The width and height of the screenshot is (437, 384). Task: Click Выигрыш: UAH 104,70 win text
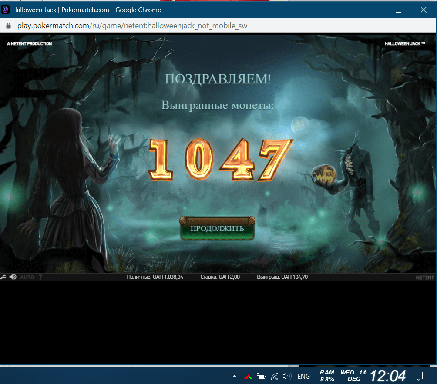pyautogui.click(x=282, y=277)
